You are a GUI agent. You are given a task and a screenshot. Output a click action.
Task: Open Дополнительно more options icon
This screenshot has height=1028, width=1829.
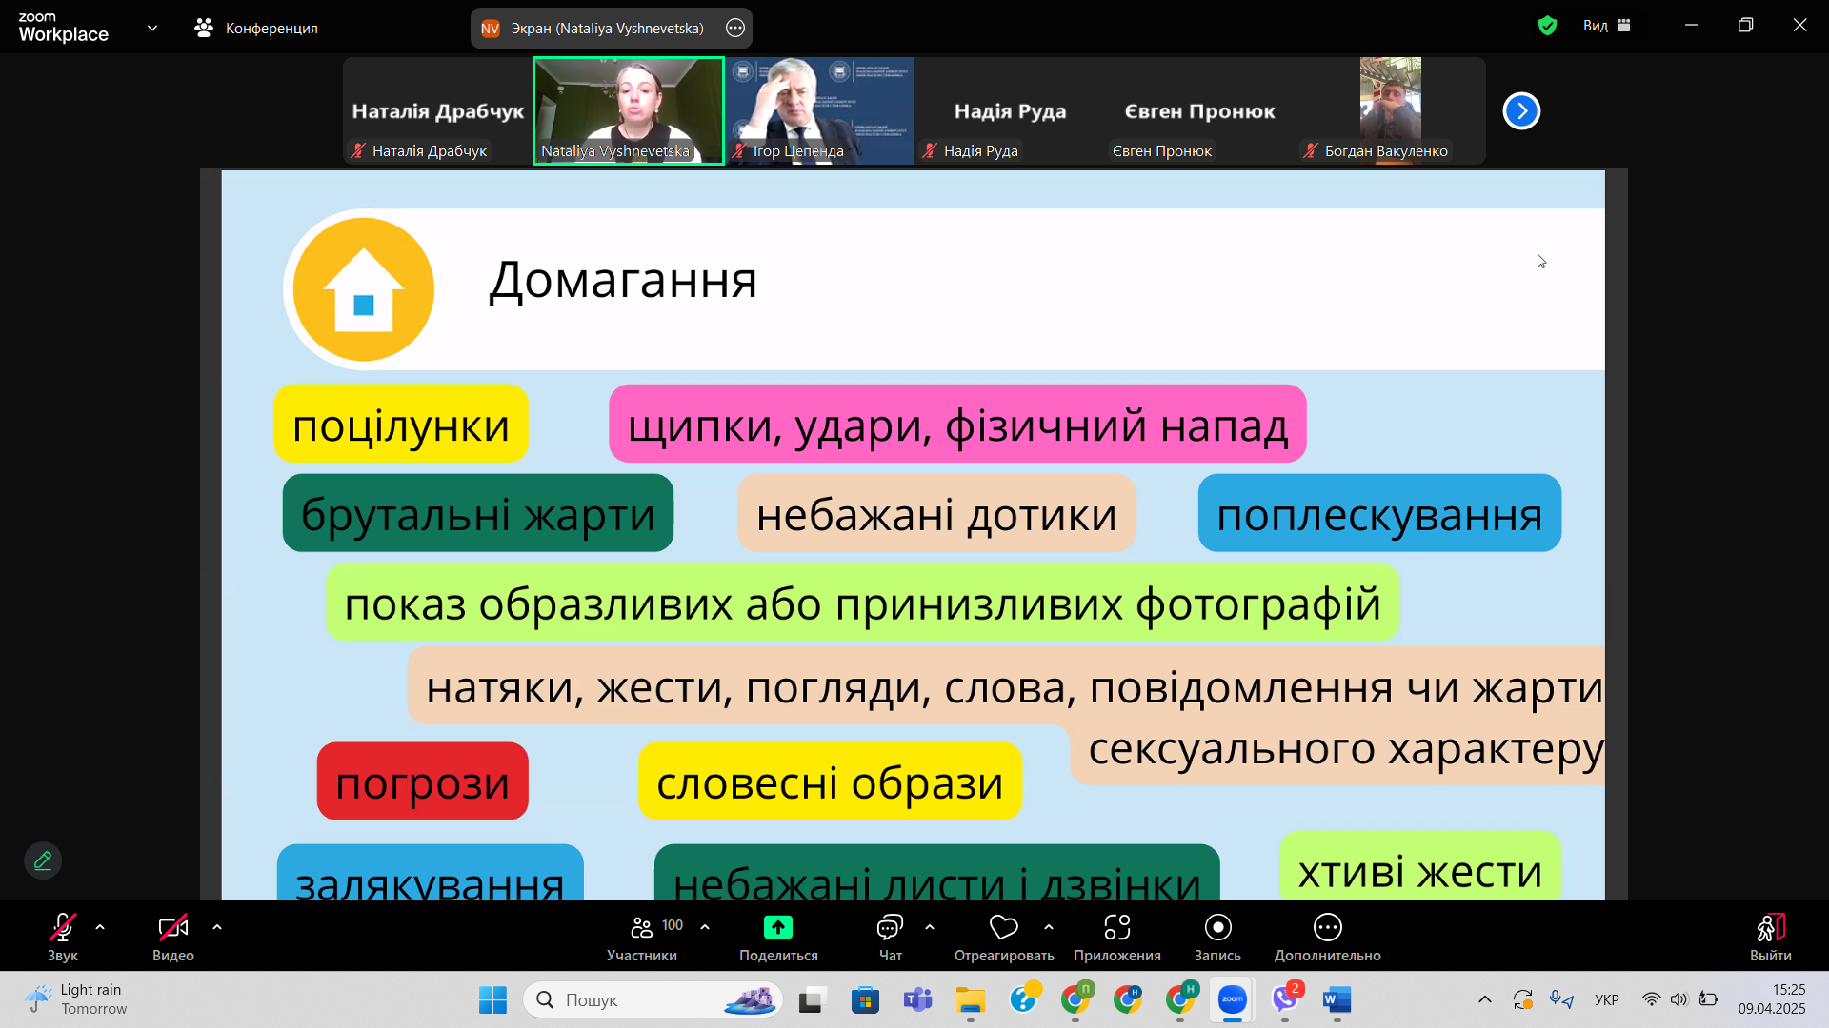click(x=1327, y=927)
